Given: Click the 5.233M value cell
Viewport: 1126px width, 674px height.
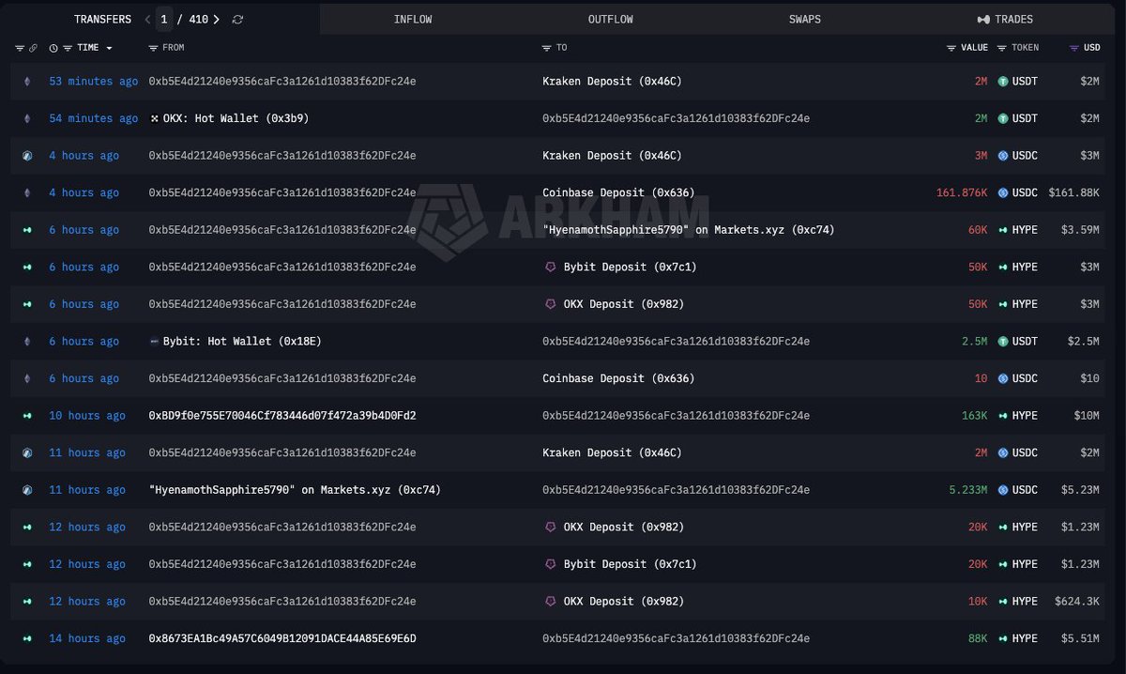Looking at the screenshot, I should (x=968, y=490).
